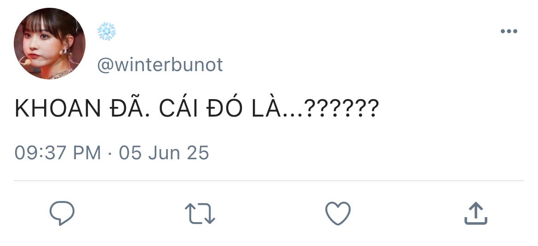The image size is (538, 246).
Task: Click the question marks in the tweet
Action: tap(342, 108)
